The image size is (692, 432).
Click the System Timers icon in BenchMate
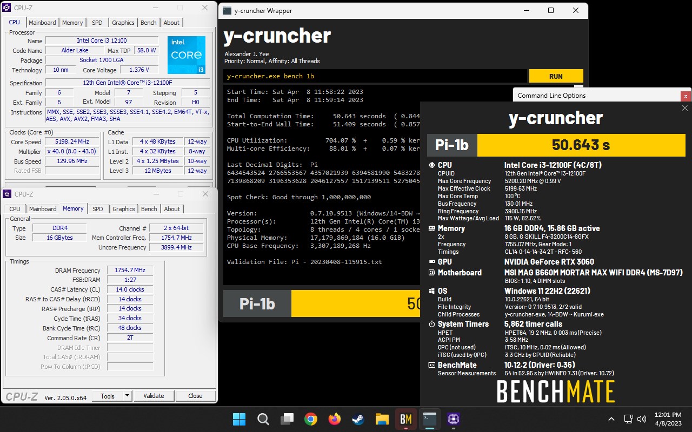pos(432,324)
